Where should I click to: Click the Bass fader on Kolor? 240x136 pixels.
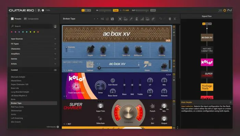124,85
